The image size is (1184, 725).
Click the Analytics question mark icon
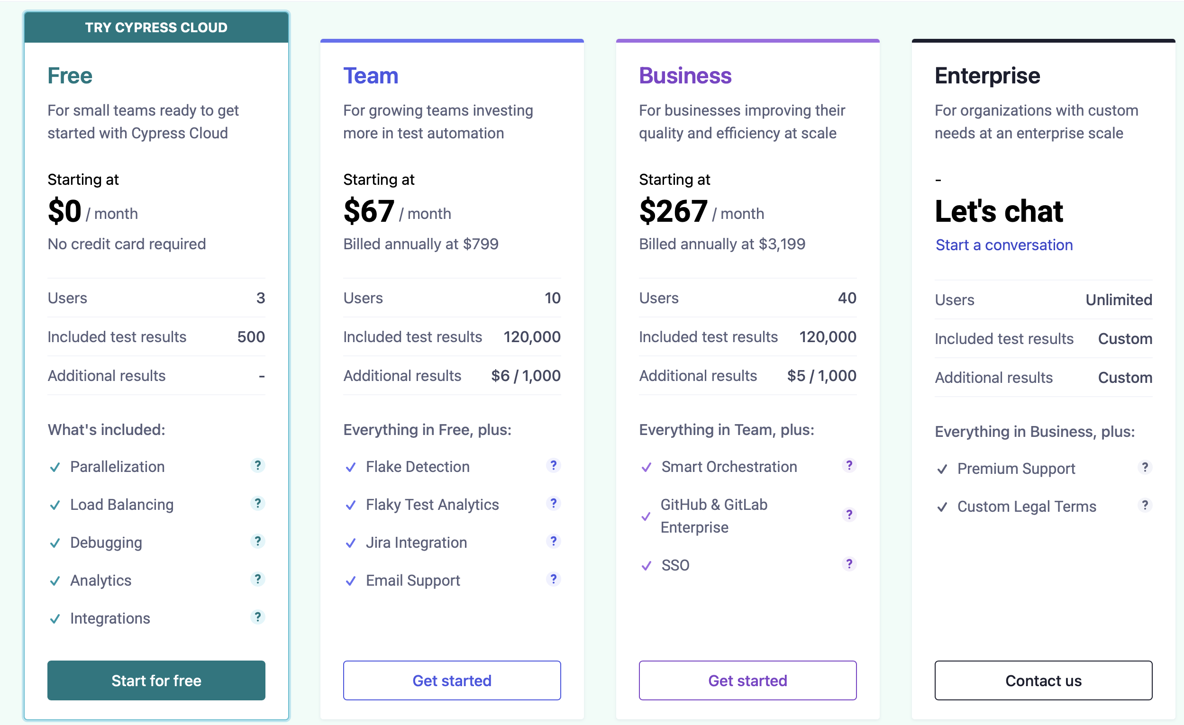(x=257, y=580)
